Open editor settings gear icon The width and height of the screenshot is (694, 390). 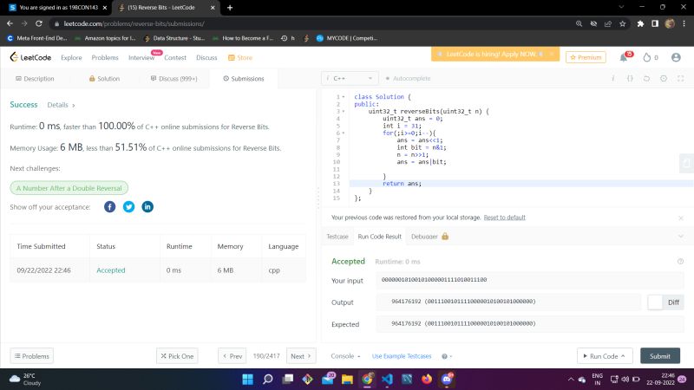click(663, 78)
